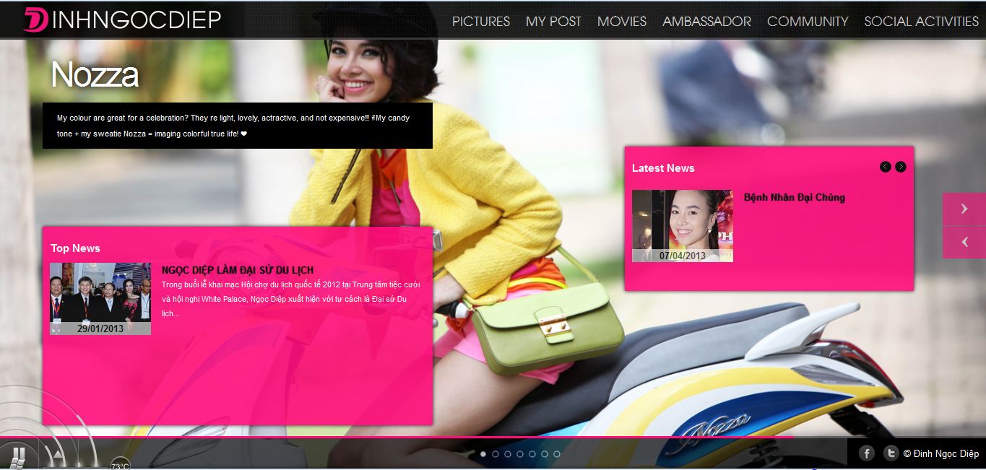Go to previous slide with left arrow
The image size is (986, 470).
964,243
